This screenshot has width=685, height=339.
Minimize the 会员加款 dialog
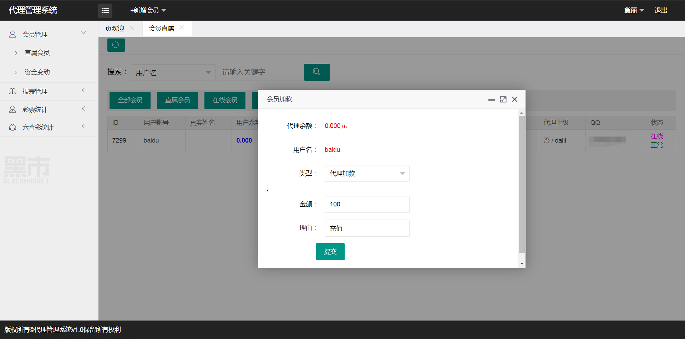coord(492,99)
